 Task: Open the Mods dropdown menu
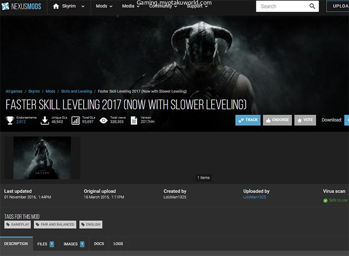pos(104,6)
